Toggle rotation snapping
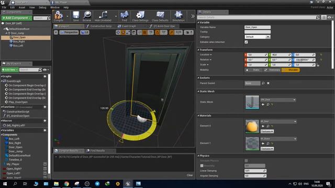This screenshot has width=335, height=188. (x=158, y=32)
